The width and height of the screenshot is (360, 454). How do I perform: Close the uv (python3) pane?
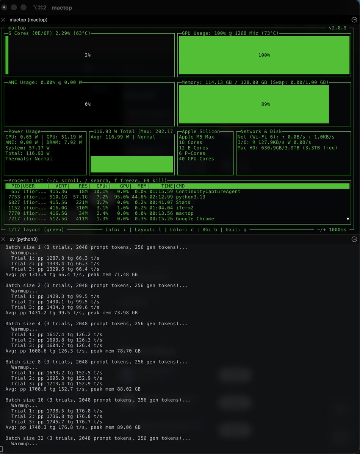click(x=3, y=239)
